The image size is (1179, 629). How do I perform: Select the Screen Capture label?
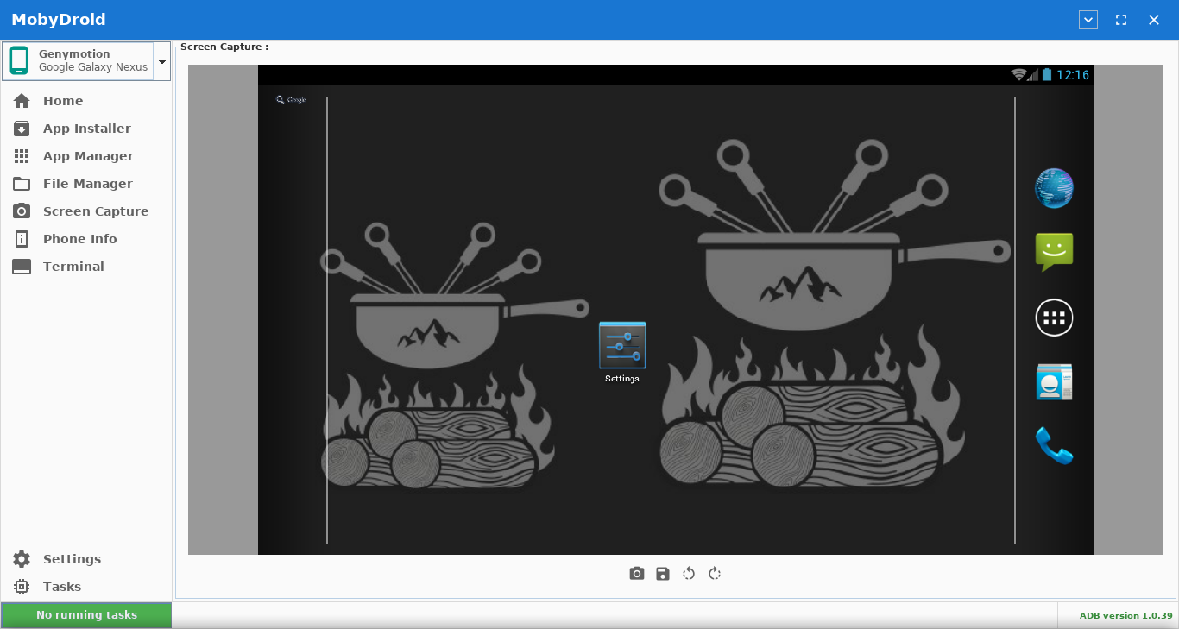coord(96,211)
